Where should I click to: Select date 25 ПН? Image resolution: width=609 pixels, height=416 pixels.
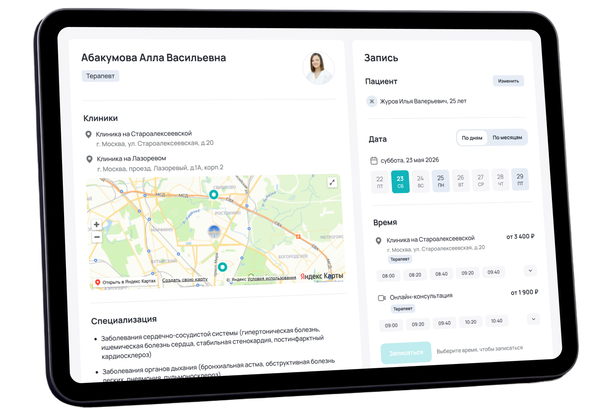coord(441,181)
